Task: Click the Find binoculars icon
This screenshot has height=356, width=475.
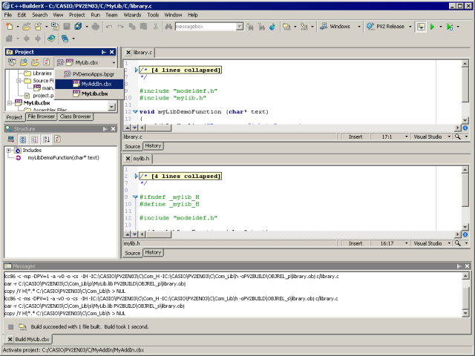Action: 168,27
